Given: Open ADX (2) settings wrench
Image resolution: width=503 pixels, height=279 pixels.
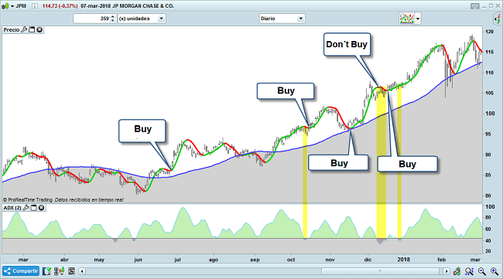Looking at the screenshot, I should click(x=26, y=208).
